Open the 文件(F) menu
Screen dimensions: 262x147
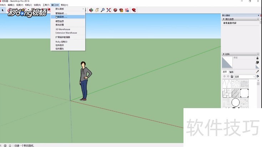pos(2,5)
